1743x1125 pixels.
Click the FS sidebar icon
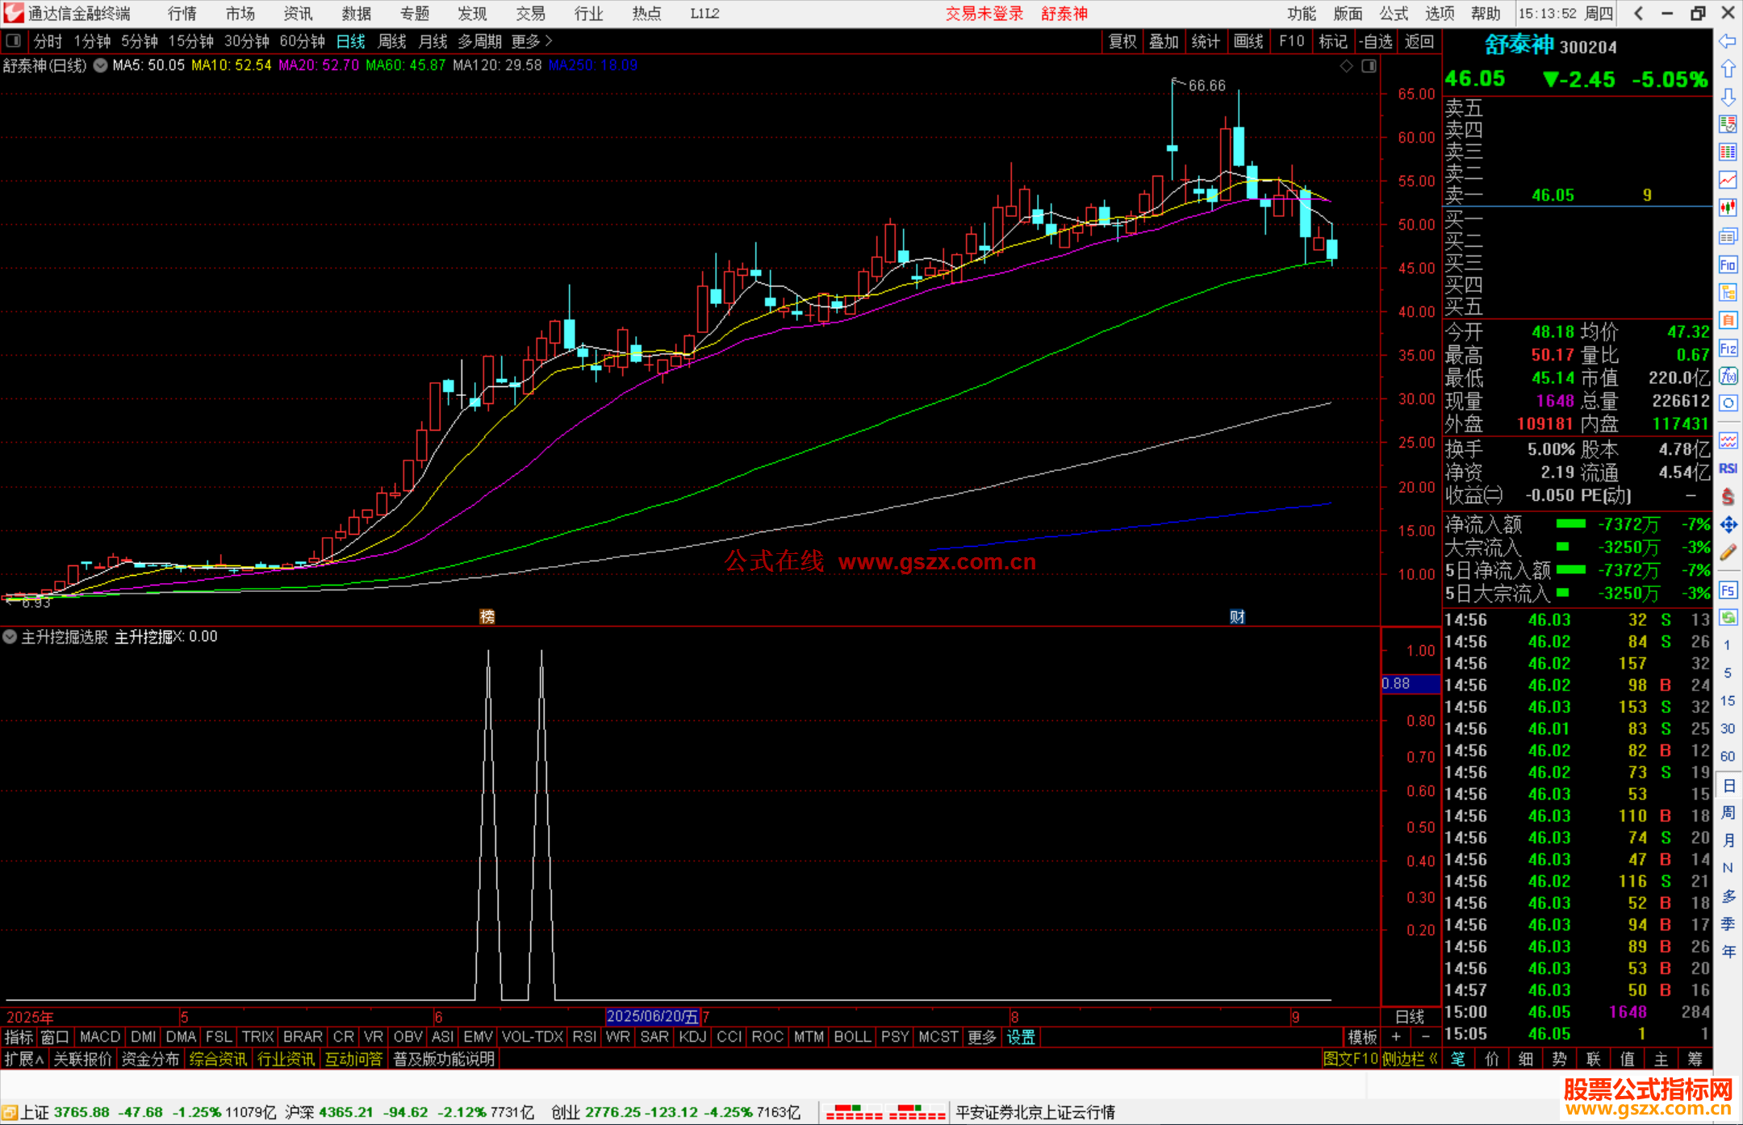click(1728, 590)
